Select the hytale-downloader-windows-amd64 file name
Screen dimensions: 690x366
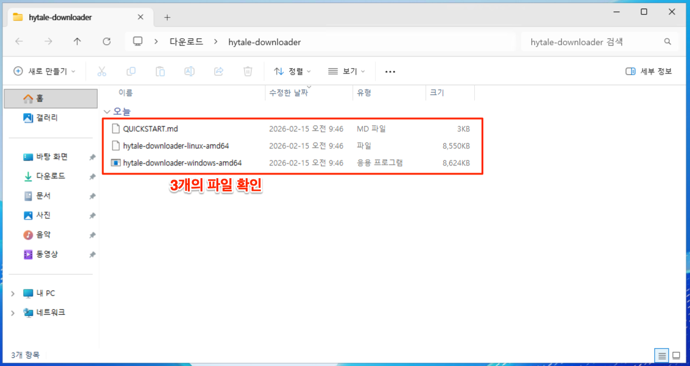(182, 163)
